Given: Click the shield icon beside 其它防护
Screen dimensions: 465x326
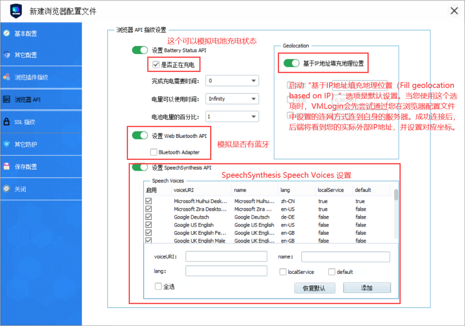Looking at the screenshot, I should [7, 144].
